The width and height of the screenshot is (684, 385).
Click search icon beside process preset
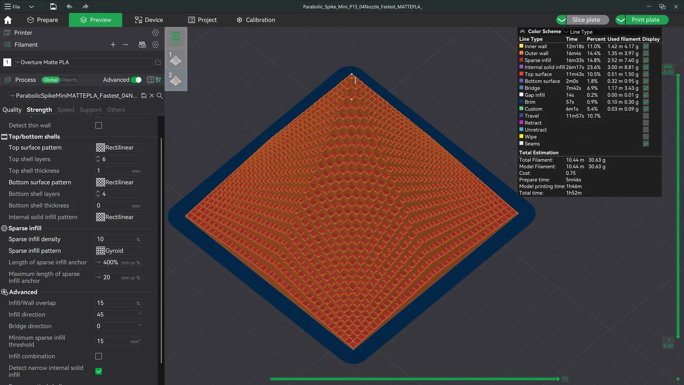pos(159,96)
